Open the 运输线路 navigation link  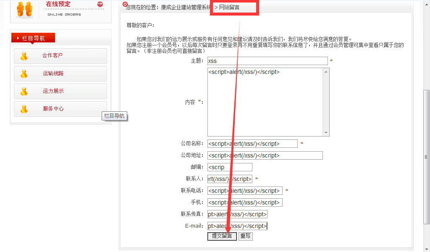(53, 73)
